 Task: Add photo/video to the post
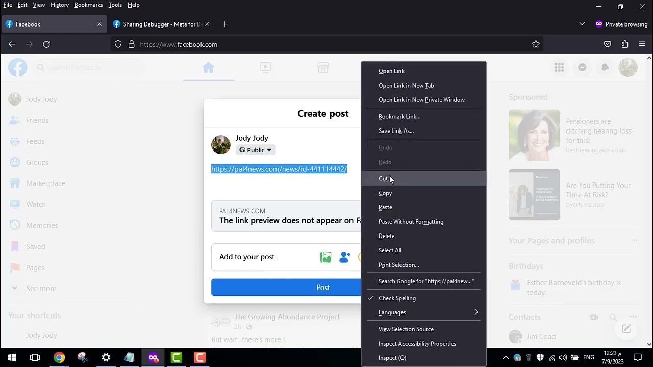point(325,257)
